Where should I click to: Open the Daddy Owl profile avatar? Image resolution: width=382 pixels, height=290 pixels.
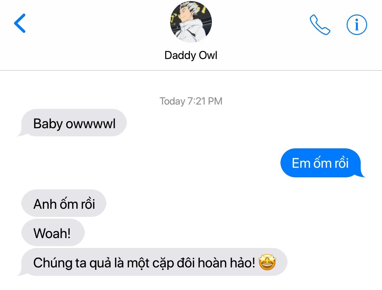pos(191,22)
